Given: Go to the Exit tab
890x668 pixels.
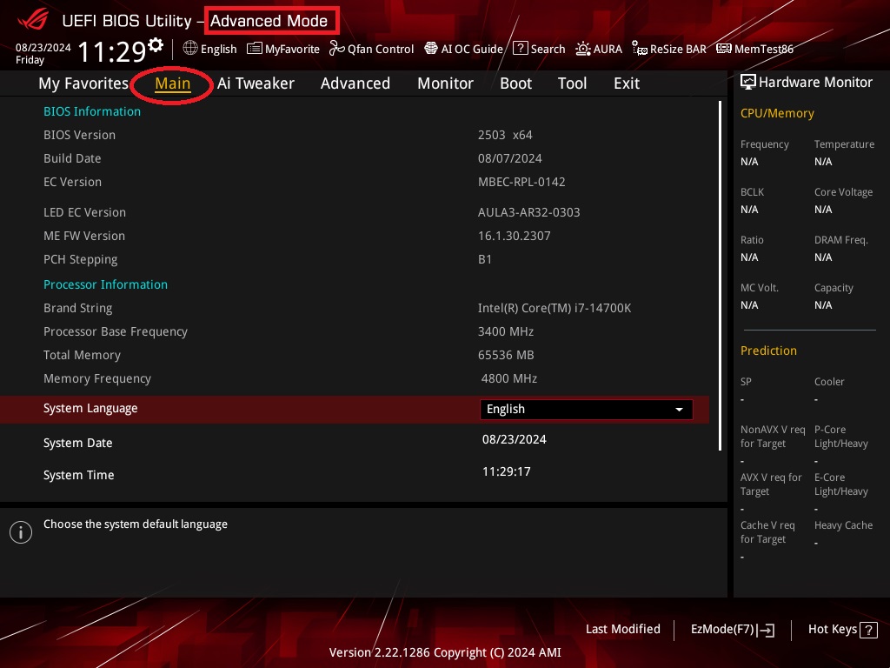Looking at the screenshot, I should pos(627,83).
